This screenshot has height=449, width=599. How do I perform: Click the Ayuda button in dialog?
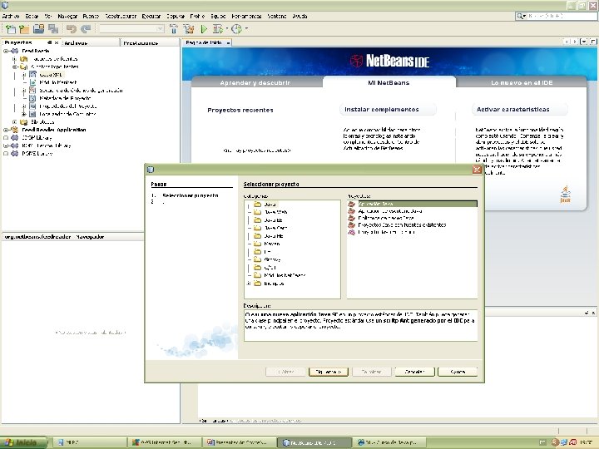458,372
